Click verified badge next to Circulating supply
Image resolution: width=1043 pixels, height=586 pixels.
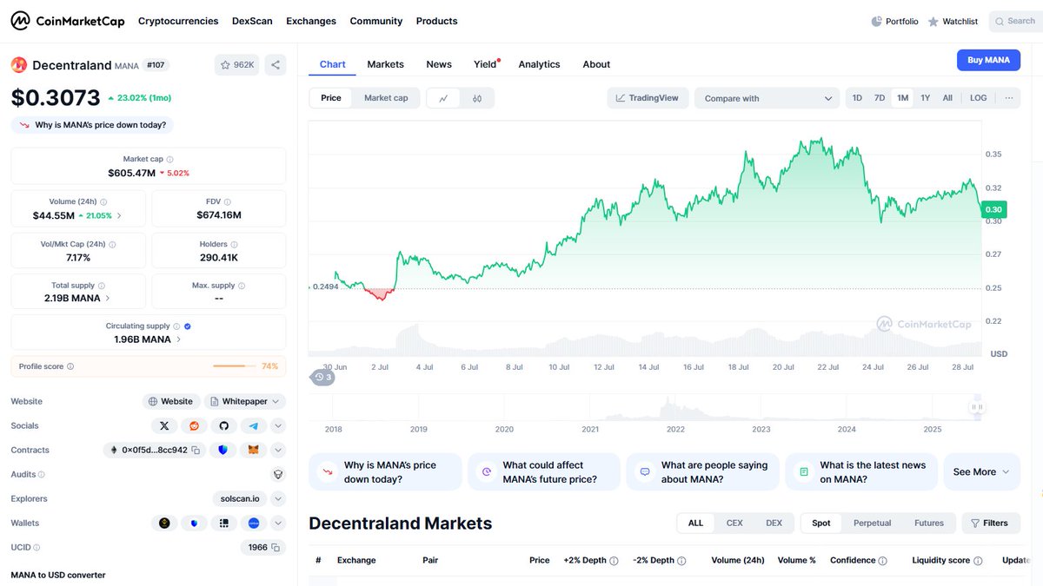click(188, 326)
